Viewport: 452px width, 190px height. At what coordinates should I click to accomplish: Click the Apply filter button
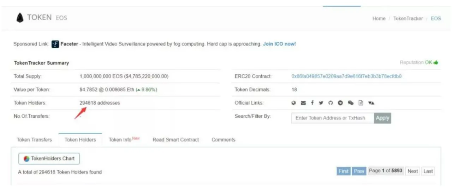(382, 118)
